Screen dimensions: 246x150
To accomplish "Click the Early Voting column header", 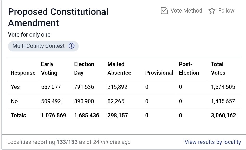I will pos(48,68).
